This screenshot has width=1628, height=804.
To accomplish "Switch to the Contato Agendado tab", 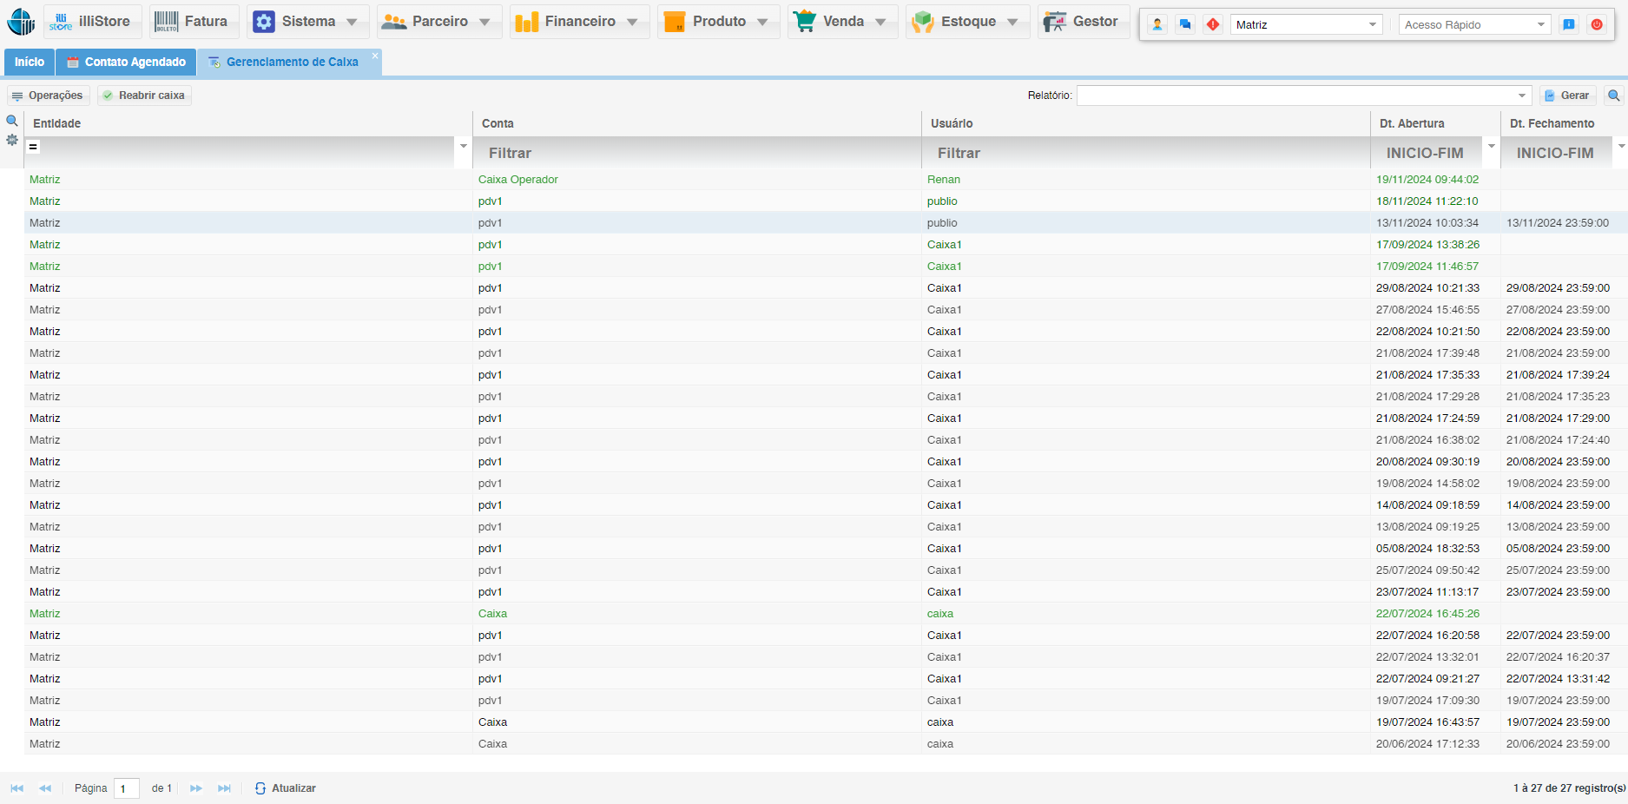I will click(126, 63).
